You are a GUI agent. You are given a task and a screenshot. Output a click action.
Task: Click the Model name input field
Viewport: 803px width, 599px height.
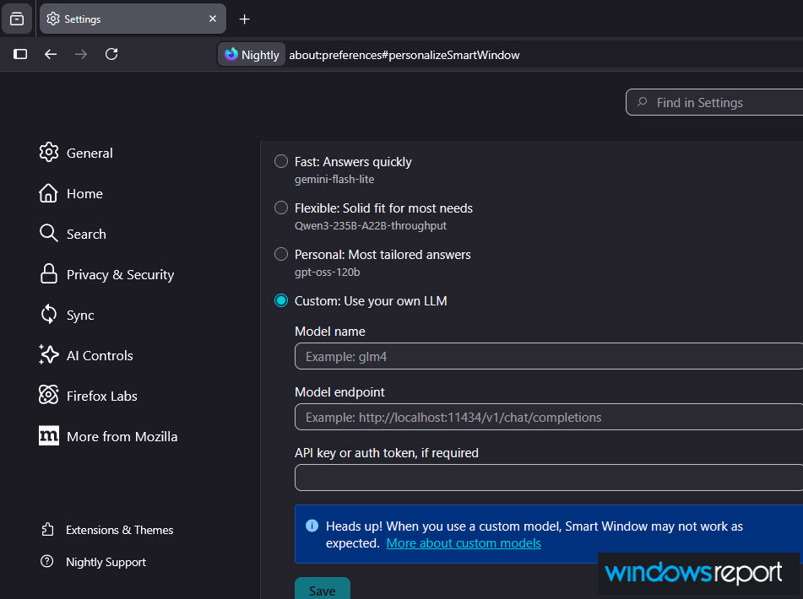coord(549,356)
